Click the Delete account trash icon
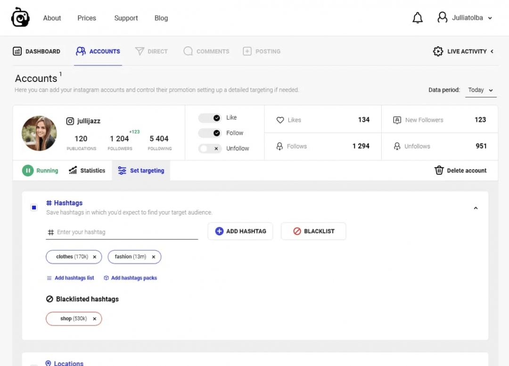Screen dimensions: 509x366 tap(439, 171)
